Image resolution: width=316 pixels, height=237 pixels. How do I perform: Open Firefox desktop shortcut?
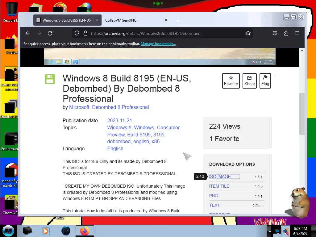tap(11, 45)
